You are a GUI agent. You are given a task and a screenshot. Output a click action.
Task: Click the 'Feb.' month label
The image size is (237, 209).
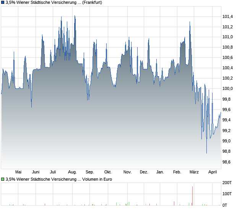(x=177, y=172)
